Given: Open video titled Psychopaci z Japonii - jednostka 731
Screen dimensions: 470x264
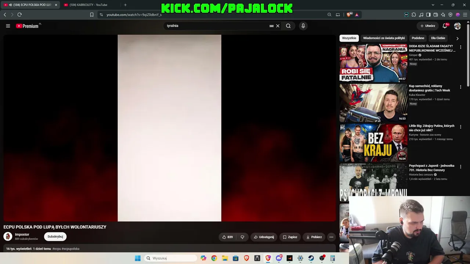Looking at the screenshot, I should tap(431, 168).
